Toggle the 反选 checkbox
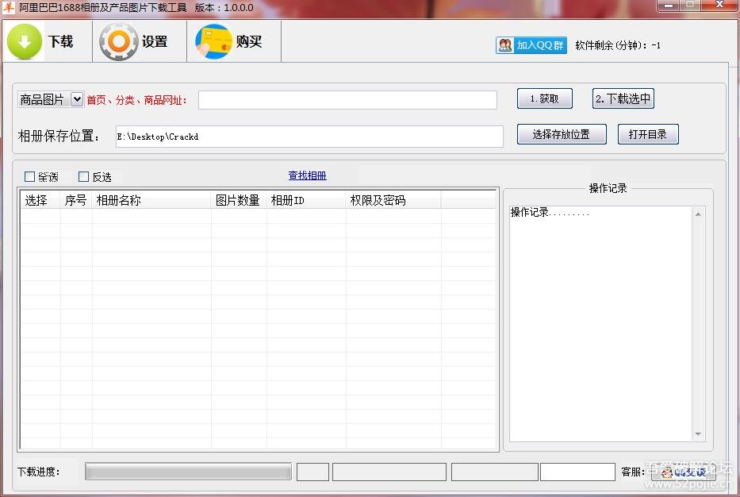This screenshot has height=497, width=740. pyautogui.click(x=83, y=177)
